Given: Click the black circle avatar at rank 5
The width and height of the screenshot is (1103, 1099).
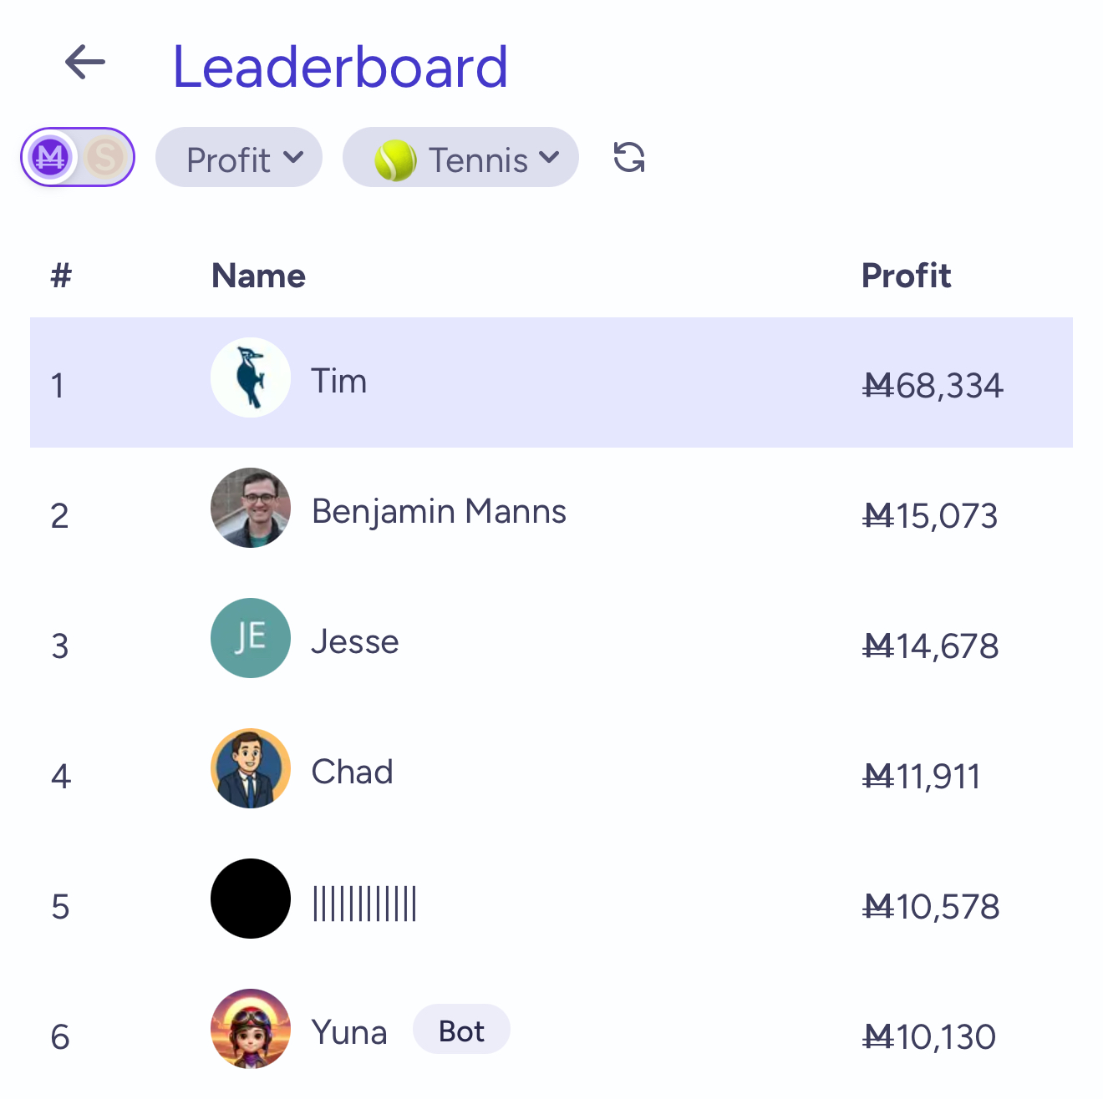Looking at the screenshot, I should pyautogui.click(x=251, y=899).
